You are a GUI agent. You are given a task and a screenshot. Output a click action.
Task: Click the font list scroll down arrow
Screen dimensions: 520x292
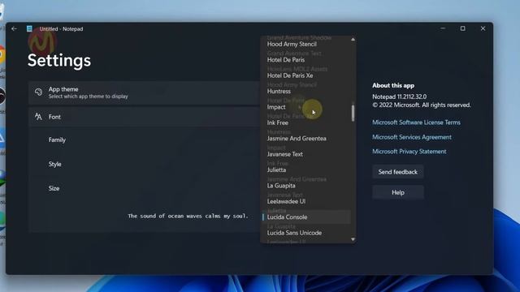click(353, 239)
